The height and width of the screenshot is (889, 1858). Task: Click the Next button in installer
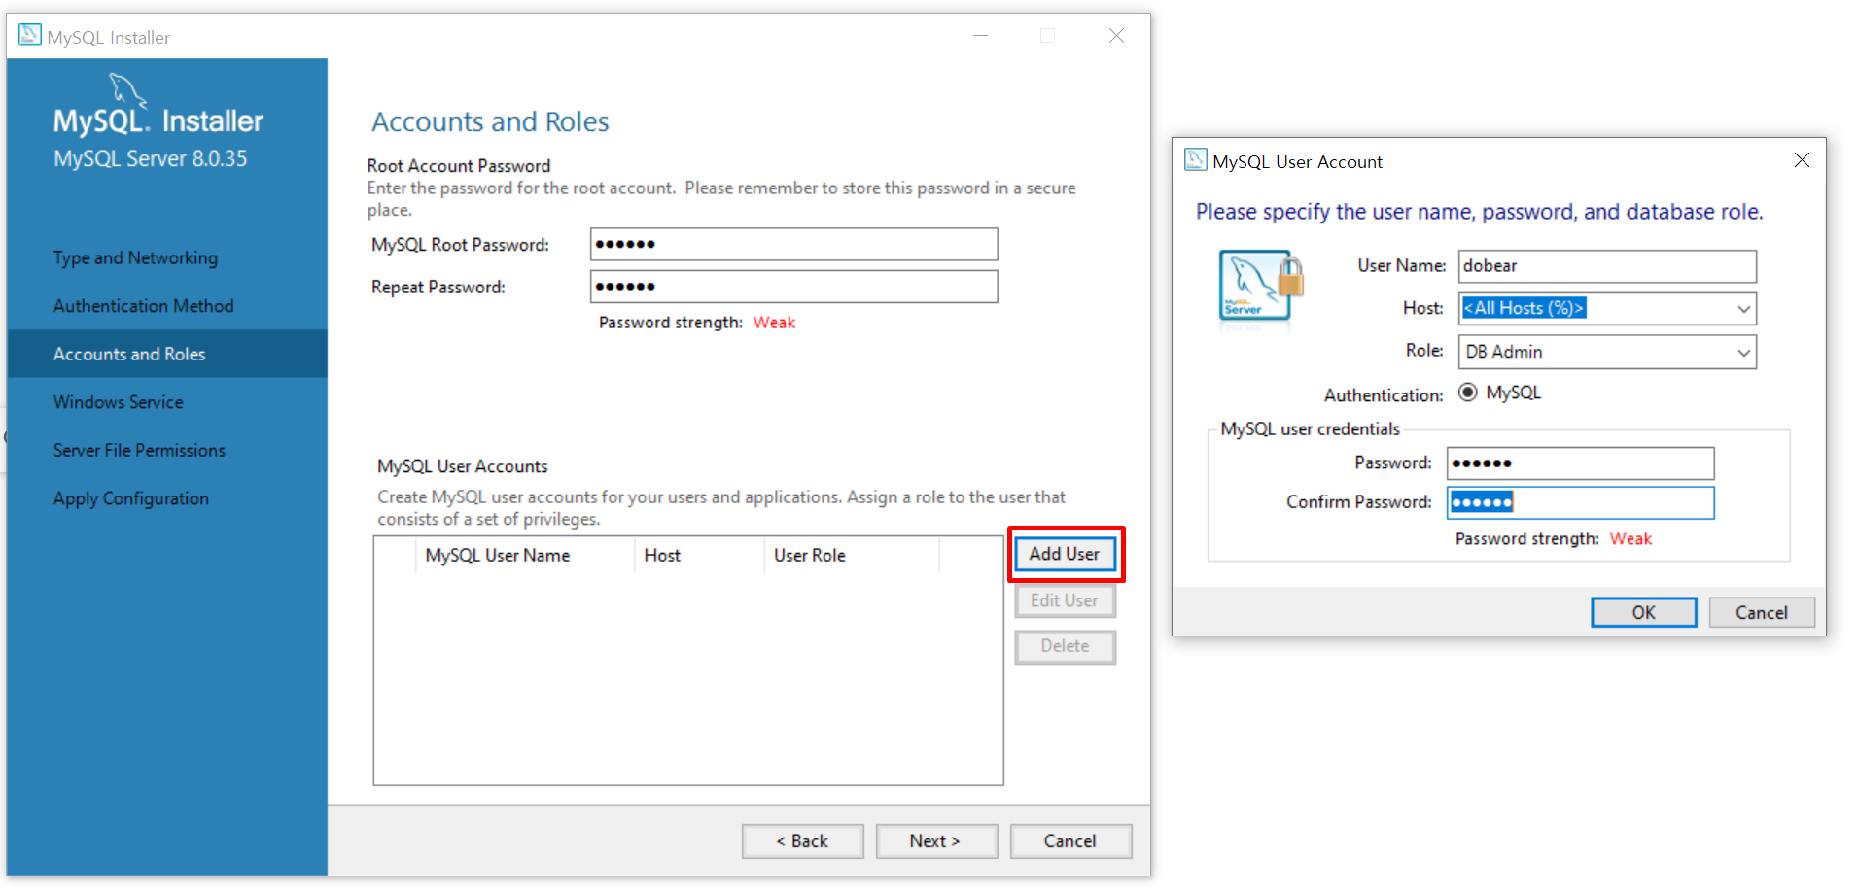tap(936, 841)
